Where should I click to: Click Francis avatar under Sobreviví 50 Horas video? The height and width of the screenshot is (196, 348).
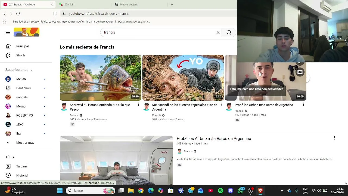tap(64, 107)
